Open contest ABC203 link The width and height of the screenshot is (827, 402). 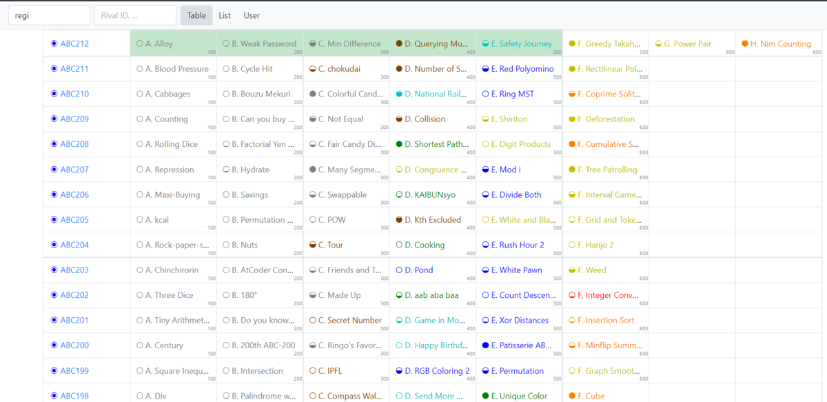coord(74,270)
